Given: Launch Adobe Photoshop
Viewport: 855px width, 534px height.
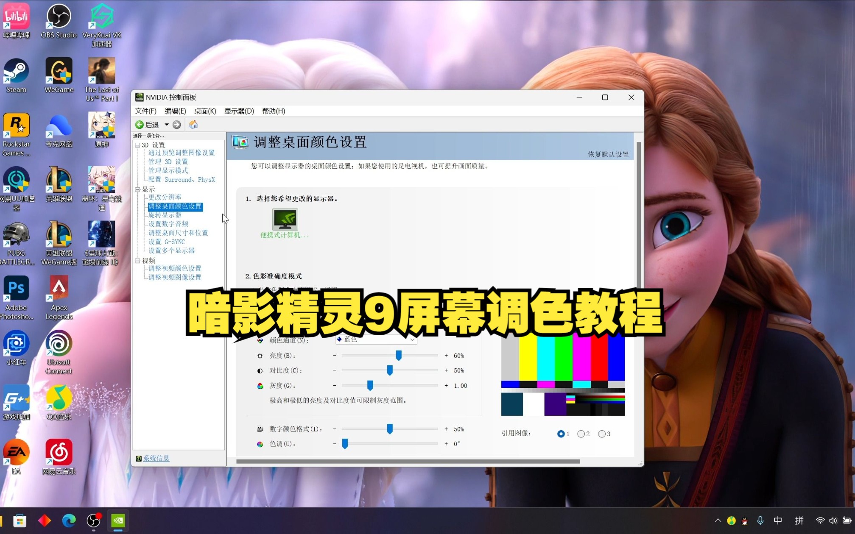Looking at the screenshot, I should point(16,295).
